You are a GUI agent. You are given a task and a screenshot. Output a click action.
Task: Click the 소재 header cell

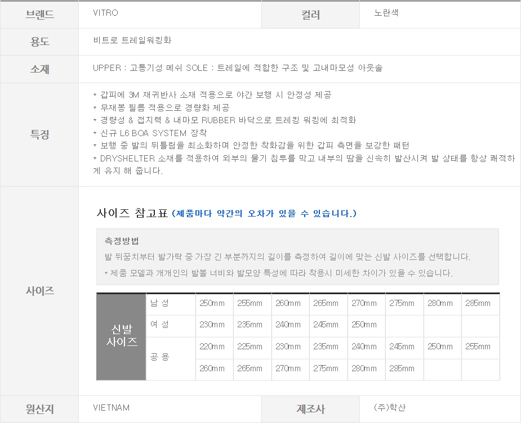[x=39, y=69]
